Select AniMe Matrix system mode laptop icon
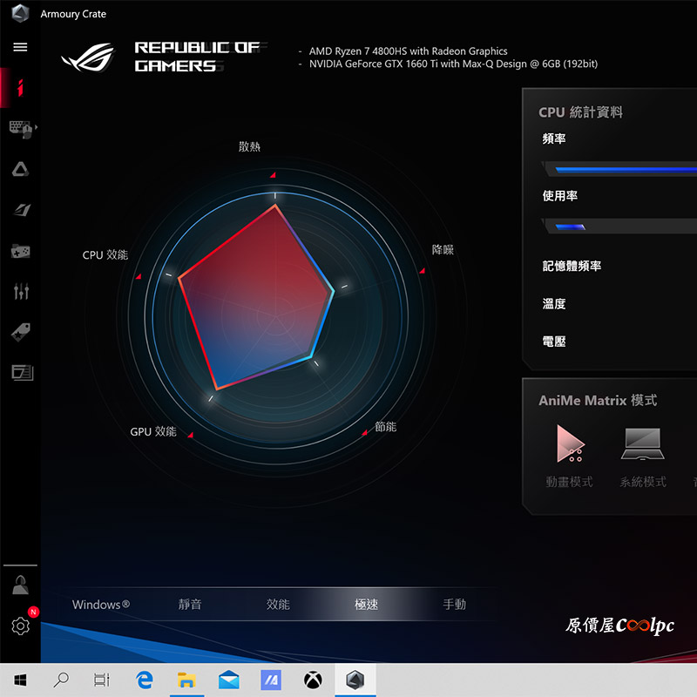697x697 pixels. [x=642, y=443]
